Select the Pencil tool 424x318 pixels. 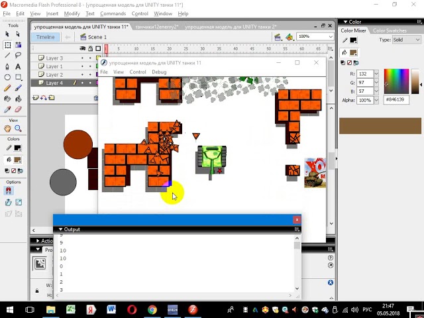7,88
